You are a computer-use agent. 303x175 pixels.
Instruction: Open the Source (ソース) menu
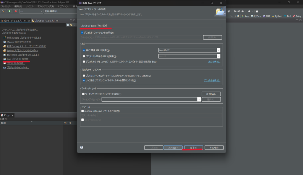point(29,6)
